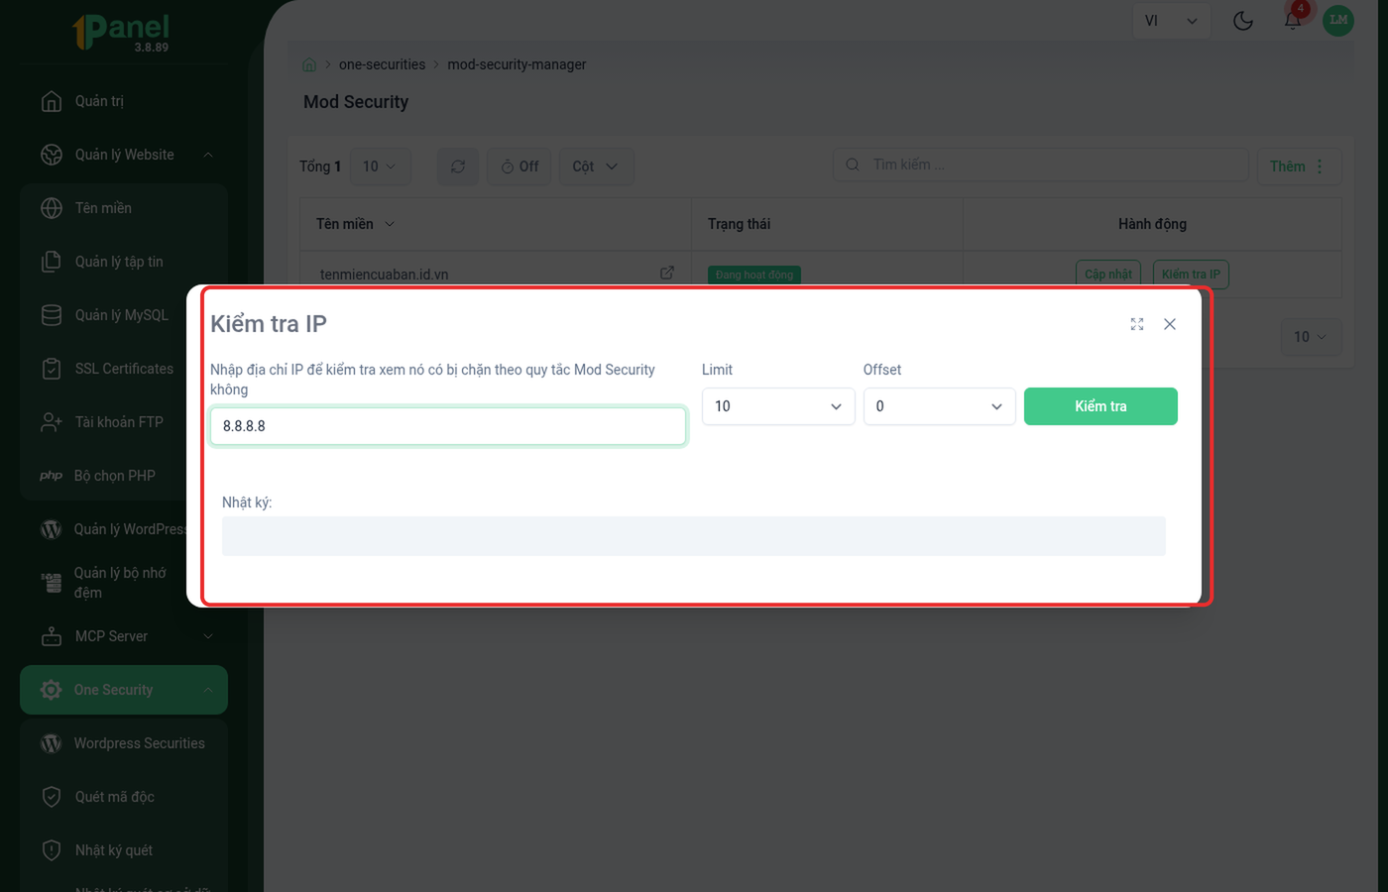Open the VI language dropdown

coord(1171,21)
